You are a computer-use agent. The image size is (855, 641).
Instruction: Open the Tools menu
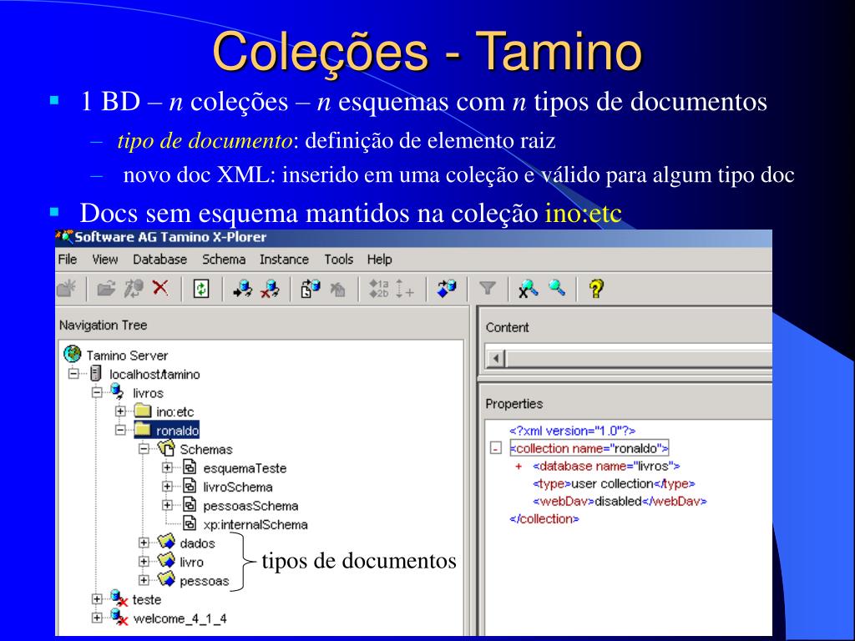(339, 260)
